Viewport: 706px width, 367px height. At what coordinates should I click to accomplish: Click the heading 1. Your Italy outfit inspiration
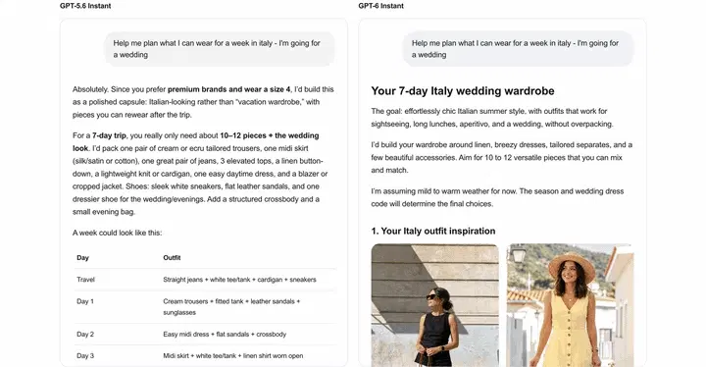click(433, 231)
